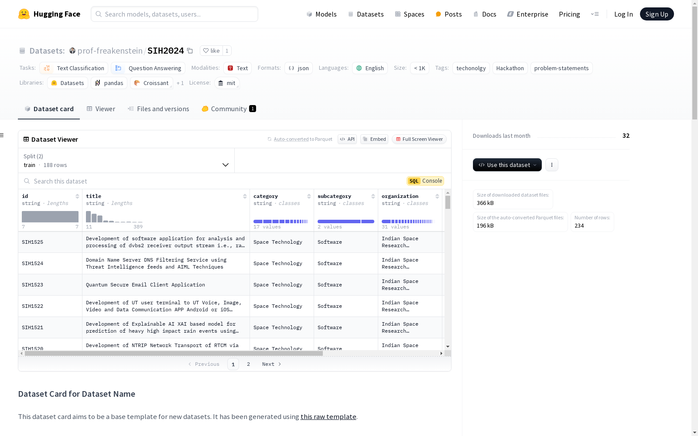Open the API button in Dataset Viewer

point(347,139)
